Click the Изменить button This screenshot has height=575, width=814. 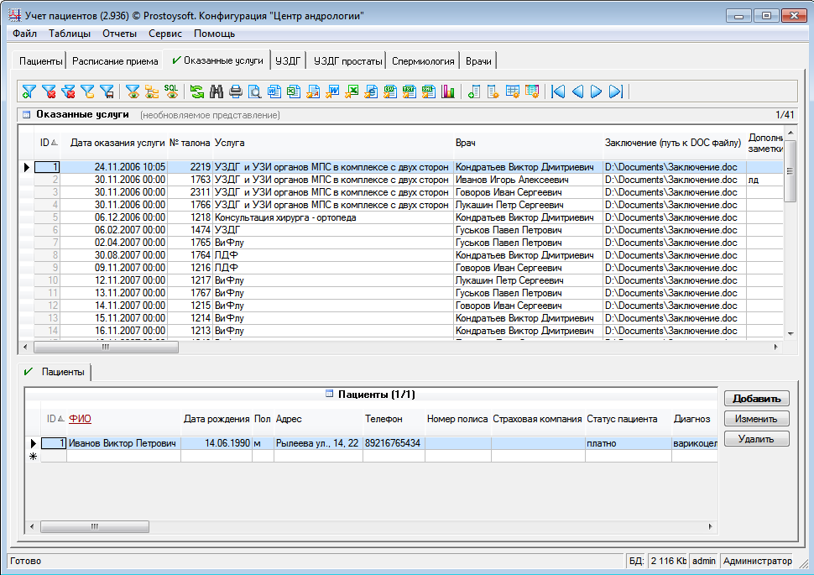click(x=756, y=419)
